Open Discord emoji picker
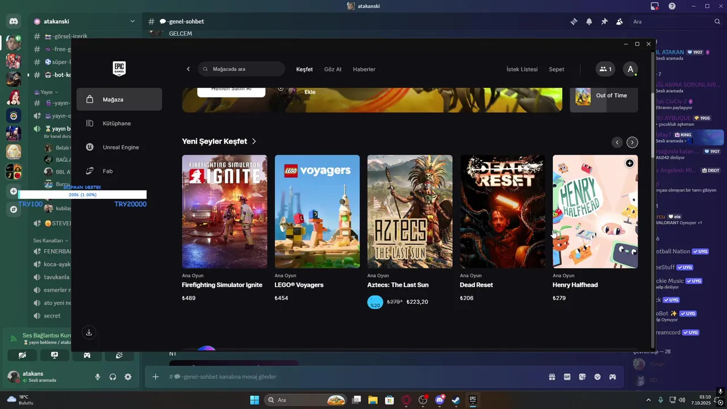 point(598,377)
